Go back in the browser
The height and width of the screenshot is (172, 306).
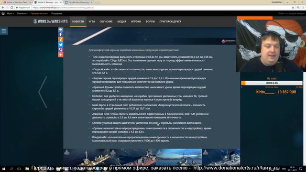point(3,8)
